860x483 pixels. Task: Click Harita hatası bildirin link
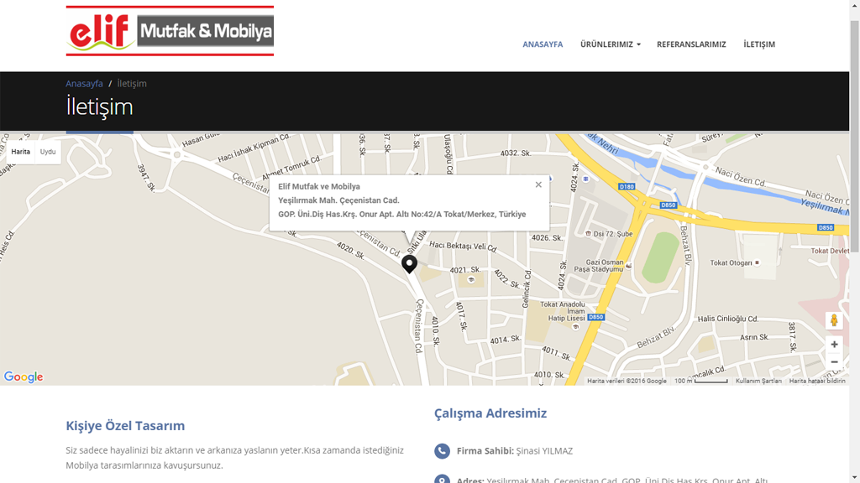pyautogui.click(x=817, y=382)
